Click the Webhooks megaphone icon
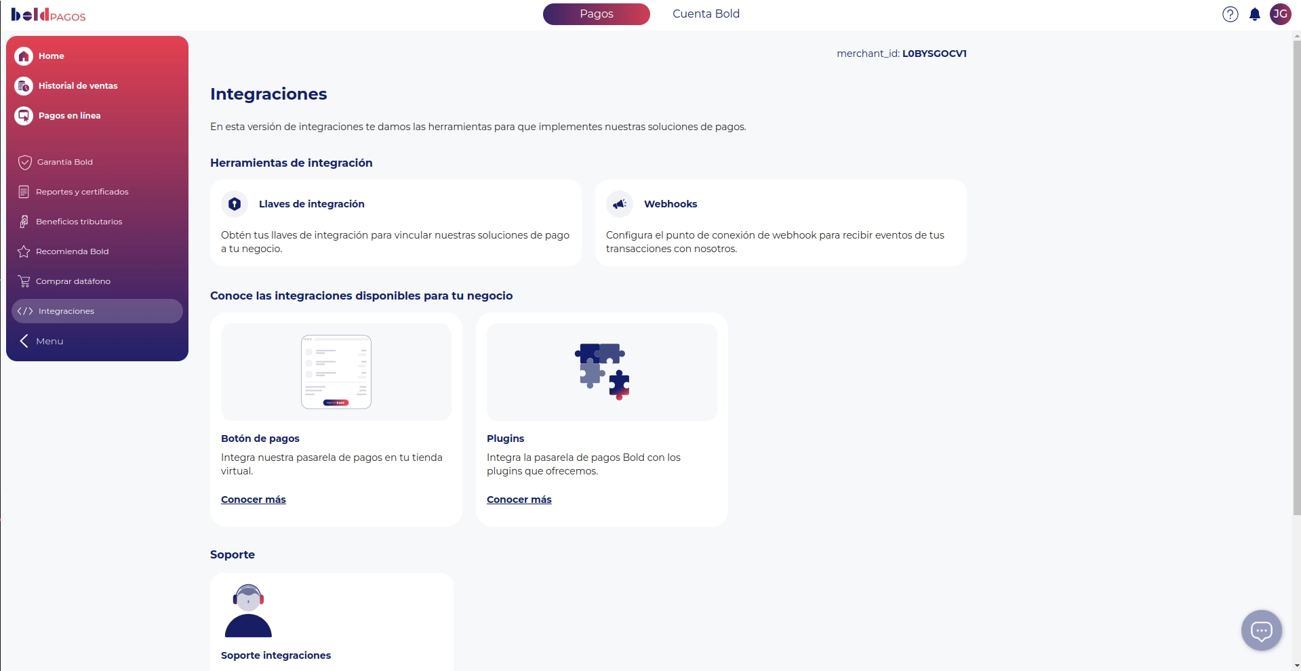Image resolution: width=1301 pixels, height=671 pixels. (620, 204)
